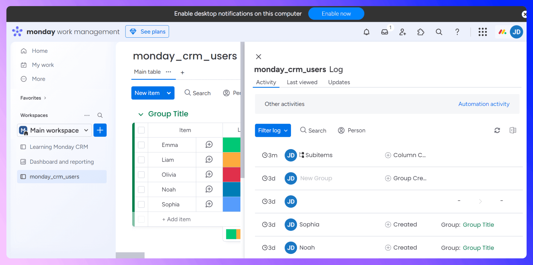533x265 pixels.
Task: Open the New item dropdown arrow
Action: (x=169, y=93)
